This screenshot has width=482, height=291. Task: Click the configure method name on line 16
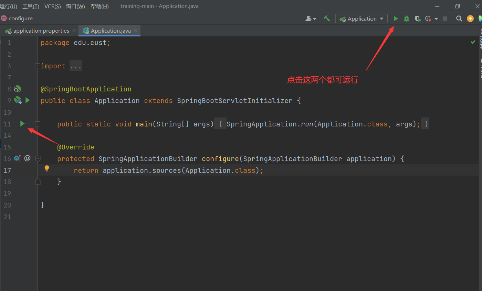click(220, 159)
